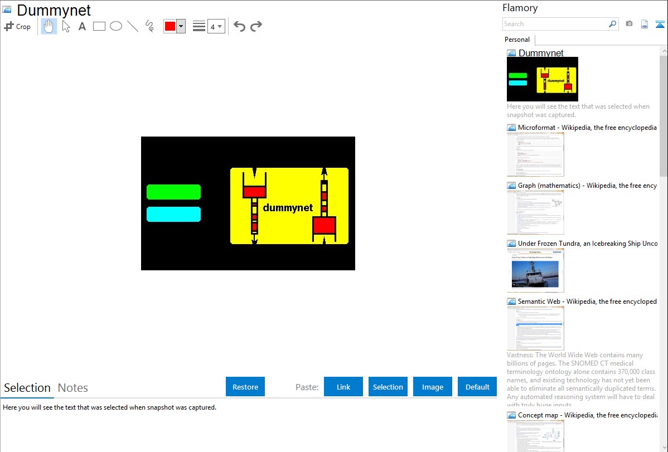Viewport: 668px width, 452px height.
Task: Select the Crop tool
Action: [x=17, y=26]
